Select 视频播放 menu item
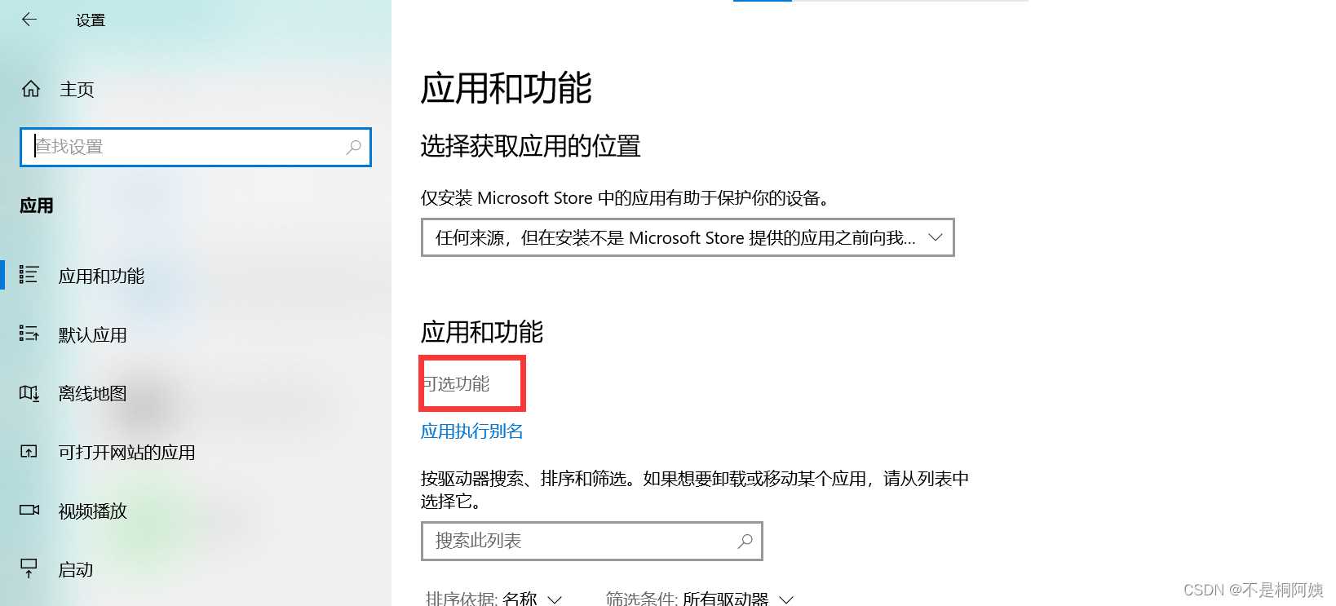The image size is (1336, 606). (93, 511)
